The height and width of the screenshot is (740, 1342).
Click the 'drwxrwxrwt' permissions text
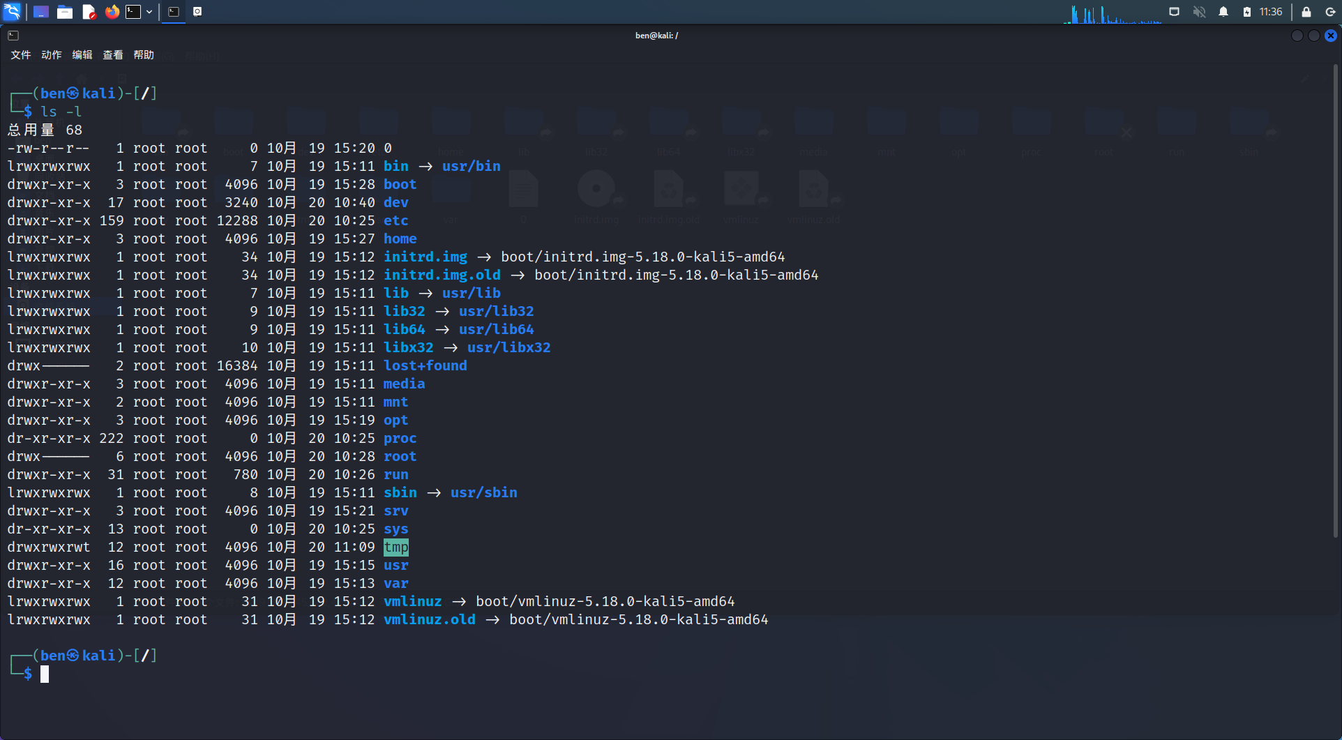49,547
